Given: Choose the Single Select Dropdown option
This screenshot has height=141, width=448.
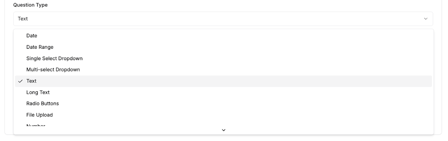Looking at the screenshot, I should [54, 59].
